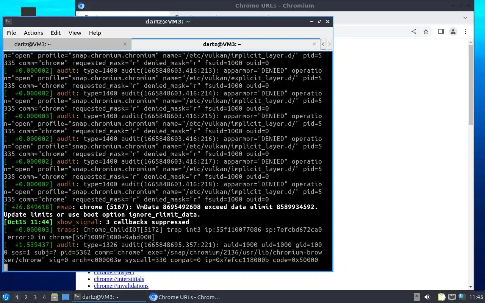
Task: Switch to workspace 2
Action: point(26,297)
